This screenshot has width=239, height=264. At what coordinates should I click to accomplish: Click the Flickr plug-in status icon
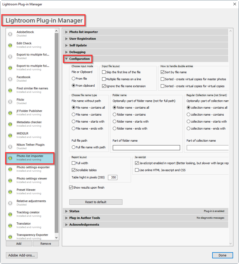pos(10,101)
